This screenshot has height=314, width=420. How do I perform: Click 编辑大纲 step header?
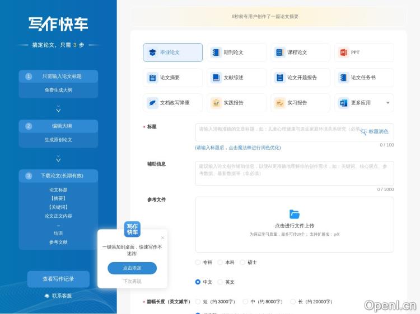tap(58, 126)
